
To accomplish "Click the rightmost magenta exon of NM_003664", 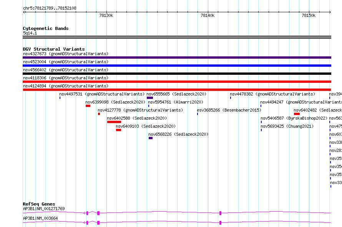I will click(220, 223).
